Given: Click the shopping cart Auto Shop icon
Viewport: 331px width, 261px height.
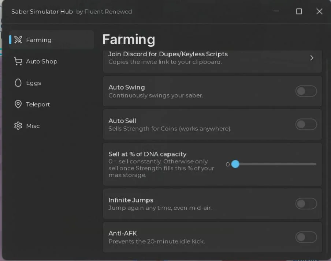Looking at the screenshot, I should pyautogui.click(x=18, y=61).
